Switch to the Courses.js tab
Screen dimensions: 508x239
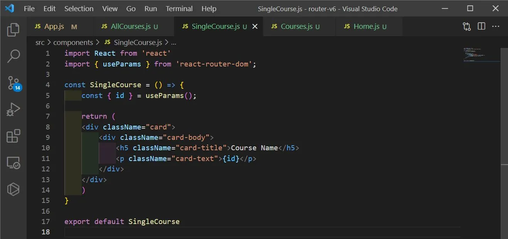coord(299,27)
